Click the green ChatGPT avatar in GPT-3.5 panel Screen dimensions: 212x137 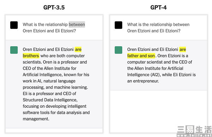(14, 50)
